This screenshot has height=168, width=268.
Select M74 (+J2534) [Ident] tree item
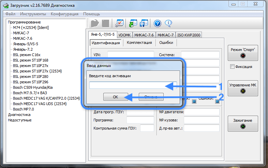coord(31,28)
